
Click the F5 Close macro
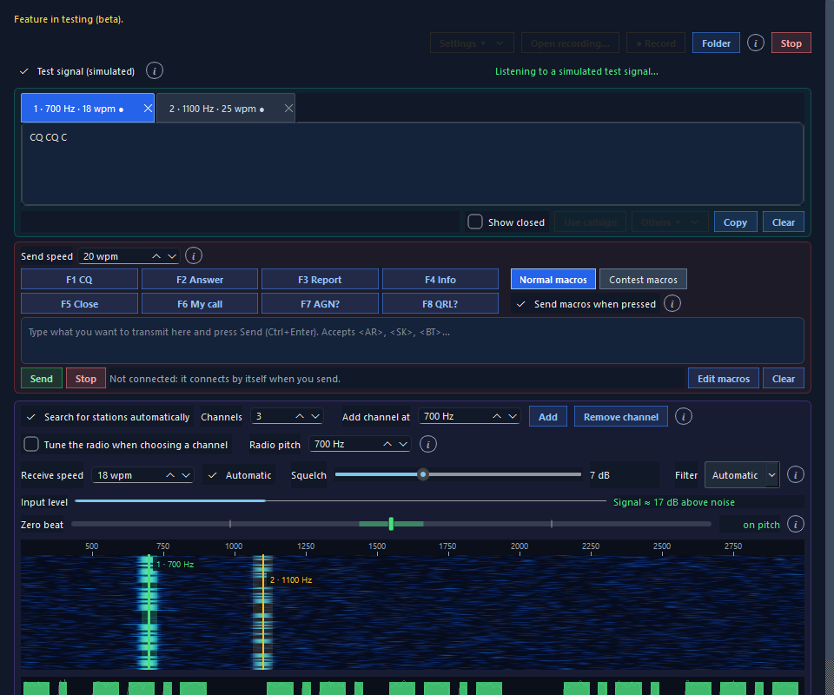pos(79,304)
